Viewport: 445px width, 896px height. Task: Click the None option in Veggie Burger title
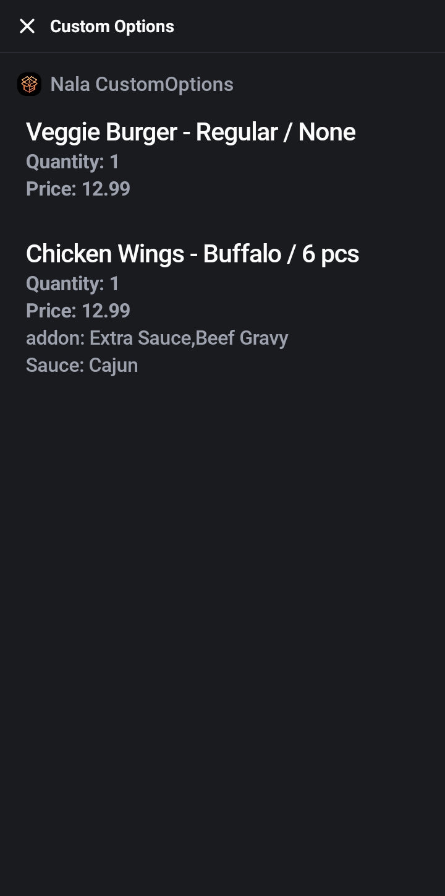tap(326, 132)
